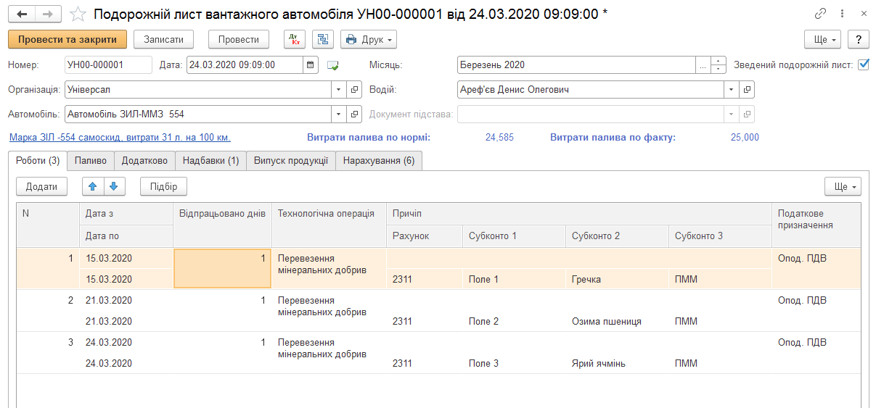Screen dimensions: 876x408
Task: Open month selection ellipsis in Місяць field
Action: [703, 64]
